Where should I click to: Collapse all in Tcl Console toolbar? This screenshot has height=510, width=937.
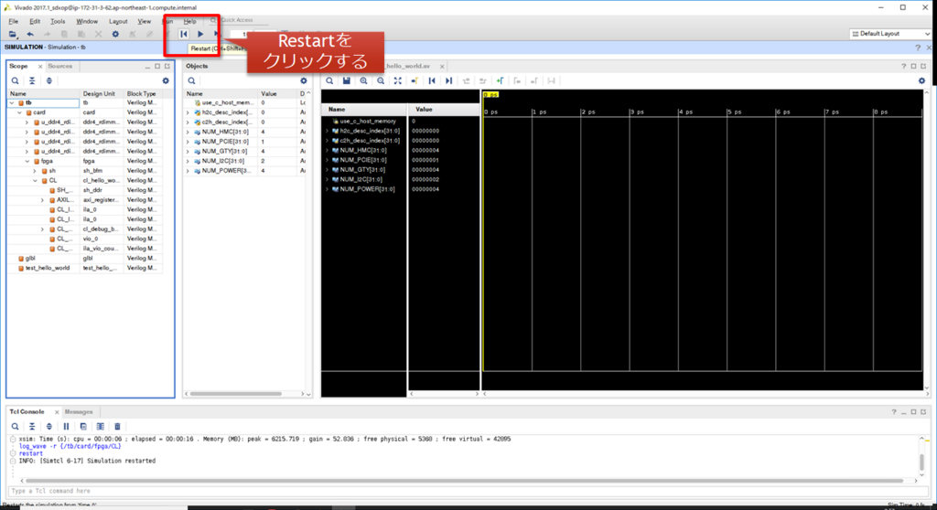pos(32,427)
